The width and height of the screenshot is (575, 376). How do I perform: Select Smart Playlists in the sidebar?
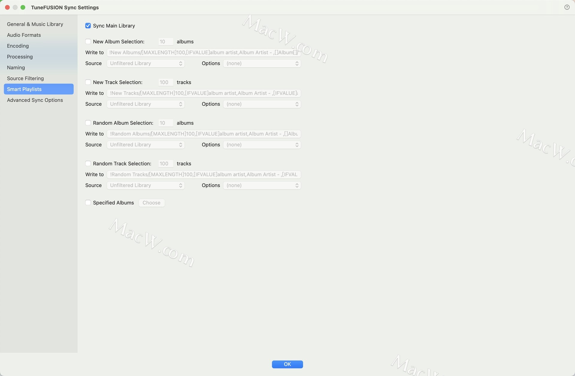39,89
